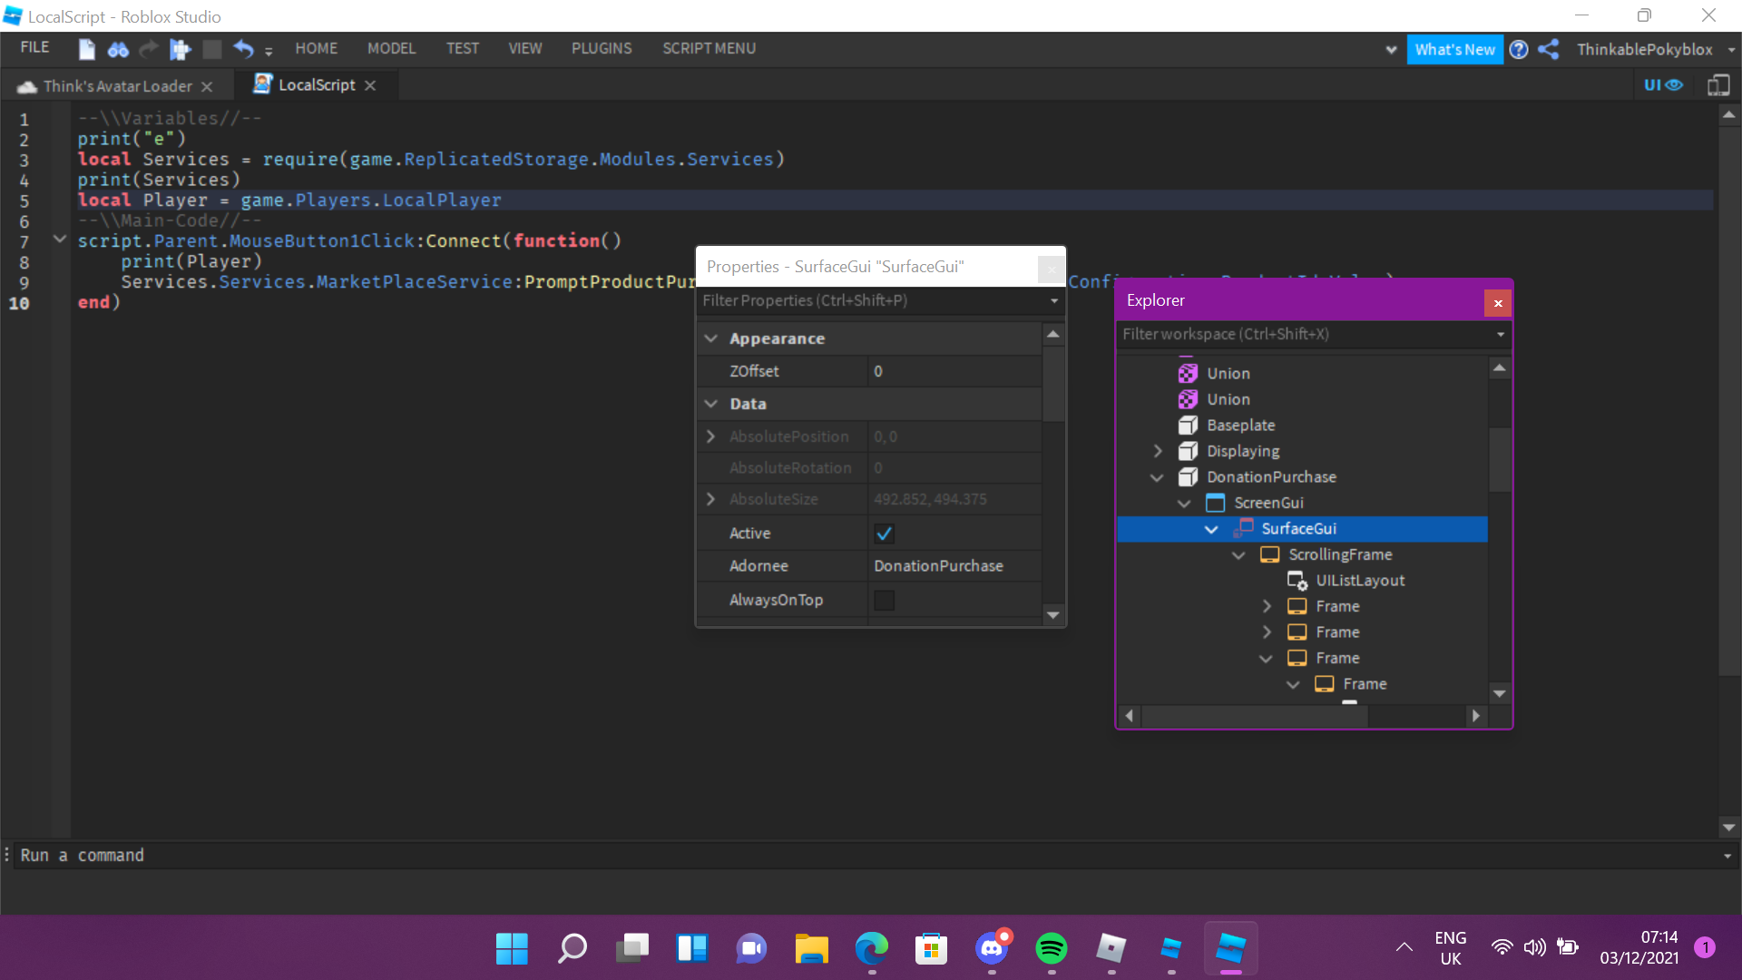This screenshot has width=1742, height=980.
Task: Switch to Think's Avatar Loader tab
Action: (118, 86)
